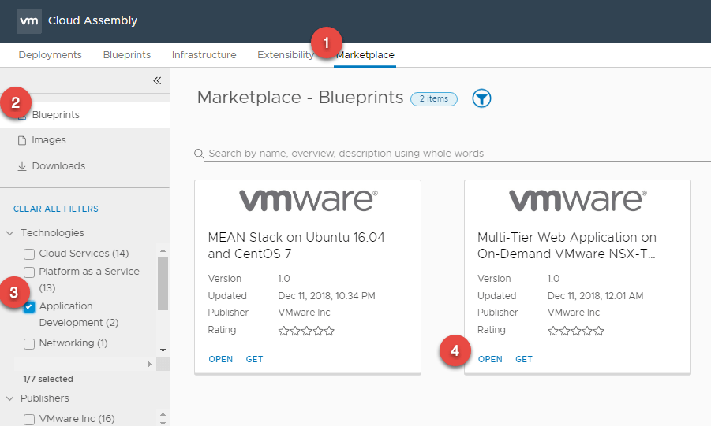This screenshot has width=711, height=426.
Task: Collapse the Technologies filter section
Action: point(10,233)
